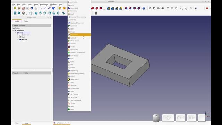
Task: Switch to the View property tab
Action: click(x=17, y=123)
